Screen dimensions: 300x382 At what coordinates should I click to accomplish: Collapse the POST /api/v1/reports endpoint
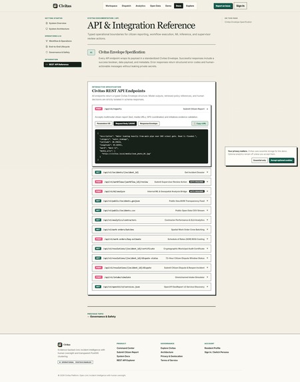151,109
